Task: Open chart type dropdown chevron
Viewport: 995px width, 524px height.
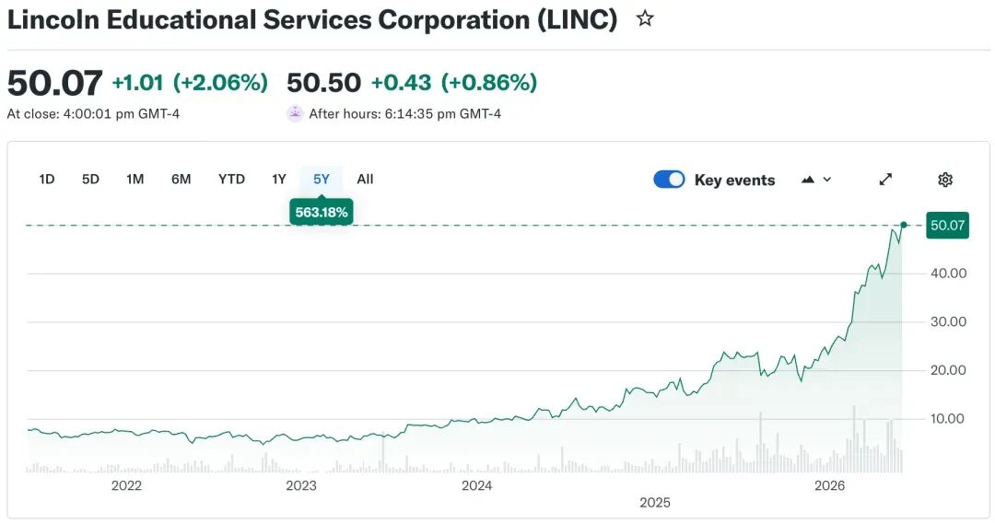Action: tap(826, 180)
